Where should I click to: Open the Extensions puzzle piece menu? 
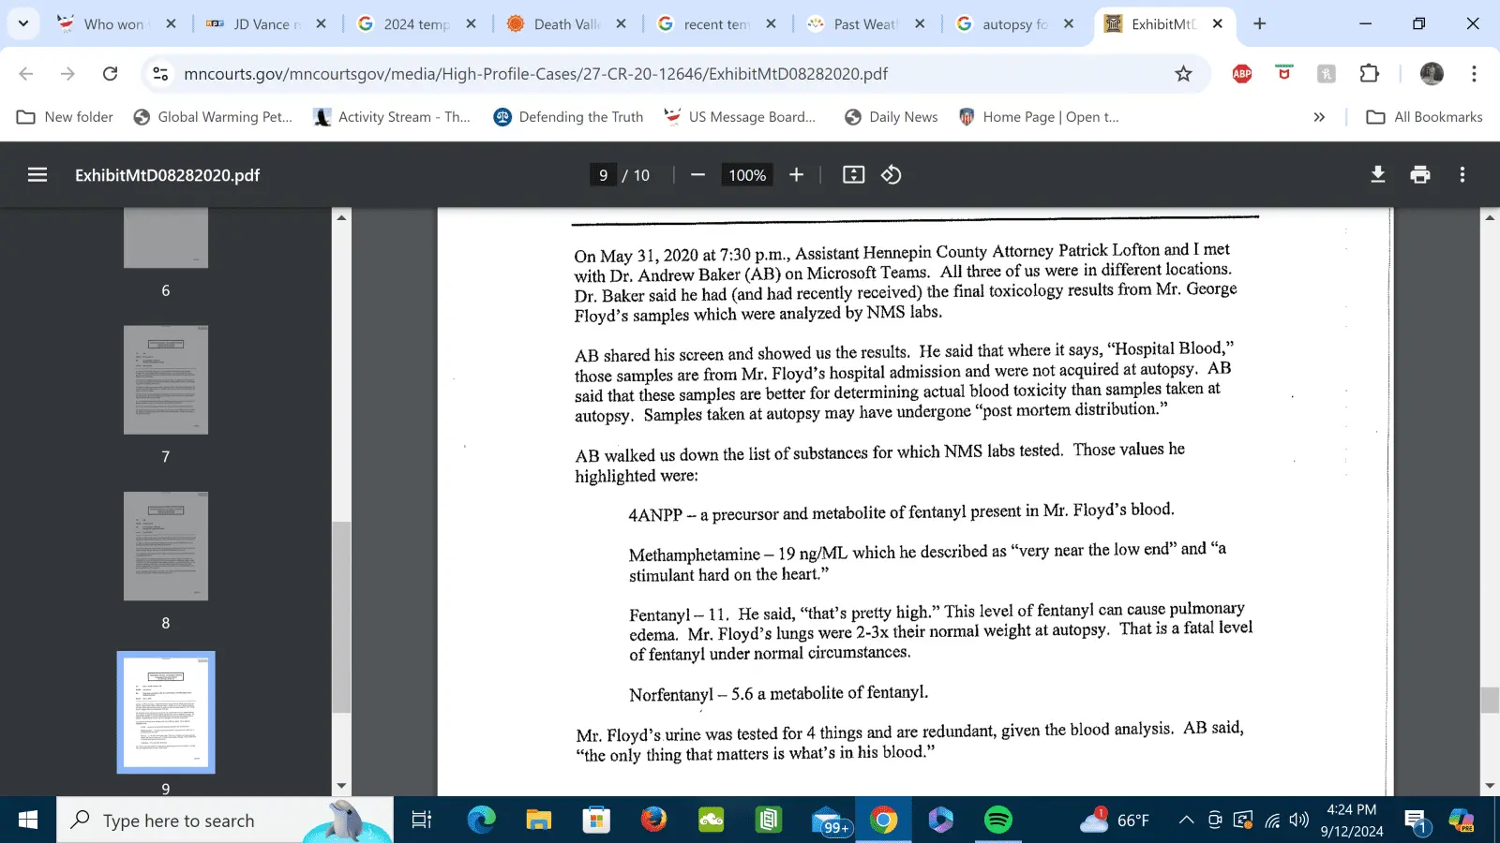click(x=1370, y=74)
